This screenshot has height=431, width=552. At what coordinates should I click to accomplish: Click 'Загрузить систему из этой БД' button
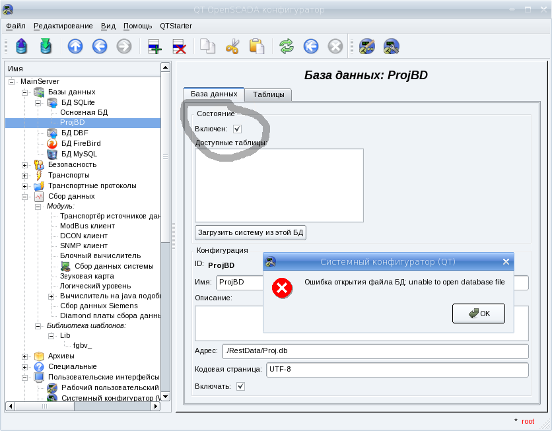click(x=251, y=232)
